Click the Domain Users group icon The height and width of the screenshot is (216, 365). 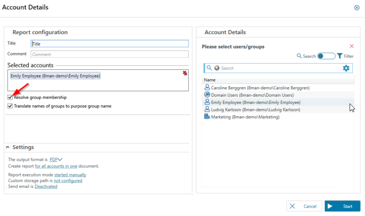coord(207,95)
